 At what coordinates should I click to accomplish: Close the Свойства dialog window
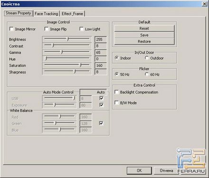[x=204, y=4]
